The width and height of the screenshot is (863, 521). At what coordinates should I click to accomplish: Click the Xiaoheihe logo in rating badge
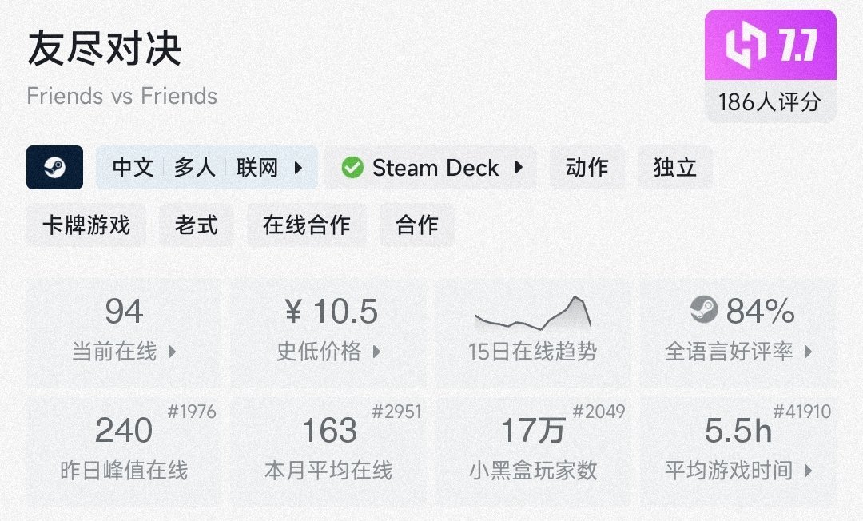pos(745,46)
